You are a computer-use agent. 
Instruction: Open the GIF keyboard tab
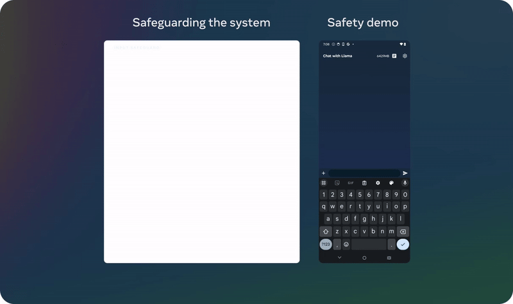point(351,183)
